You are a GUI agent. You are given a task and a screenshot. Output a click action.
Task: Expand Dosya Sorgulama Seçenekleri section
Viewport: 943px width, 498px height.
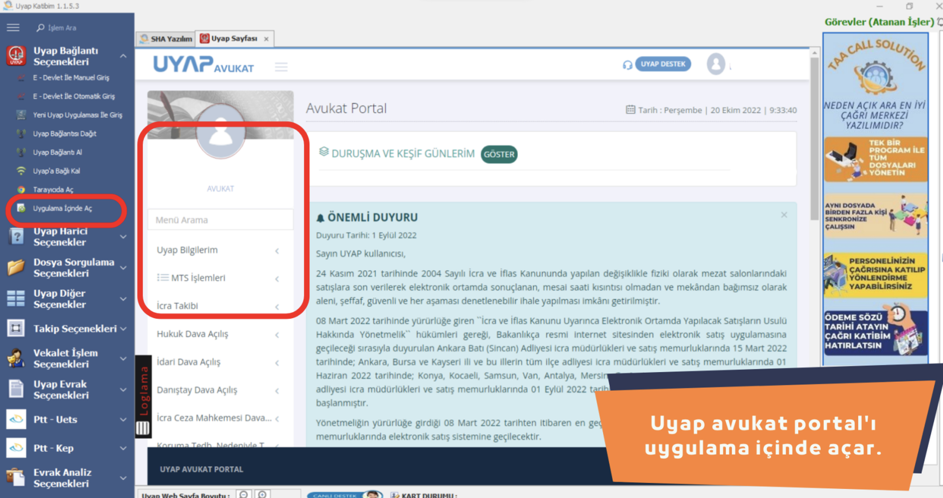pos(123,268)
